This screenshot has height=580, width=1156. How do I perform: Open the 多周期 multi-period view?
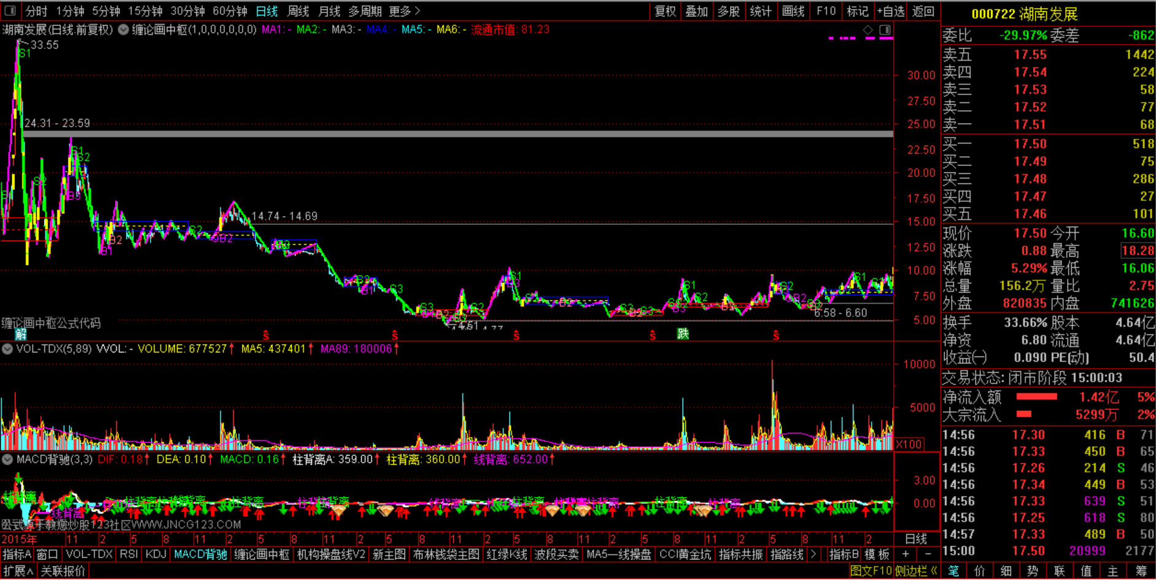click(x=365, y=11)
